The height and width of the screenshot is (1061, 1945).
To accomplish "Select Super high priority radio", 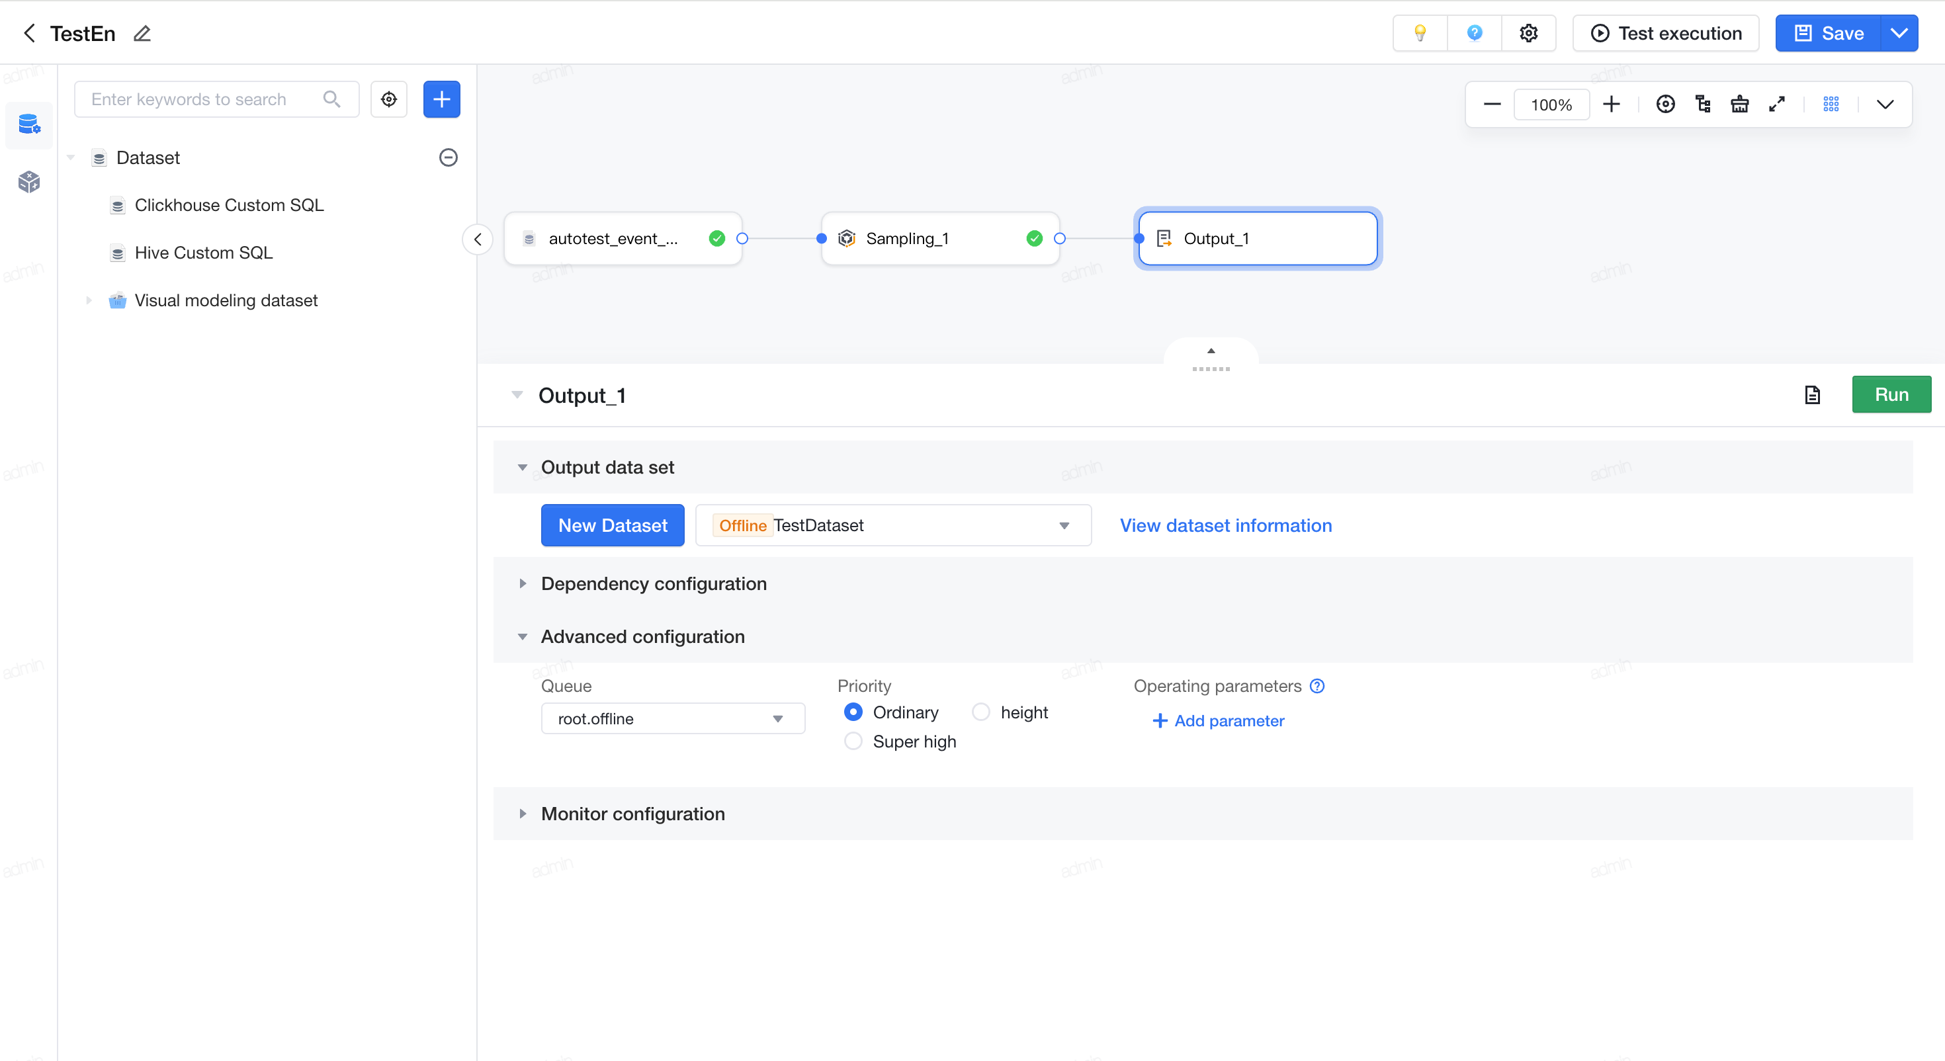I will point(853,742).
